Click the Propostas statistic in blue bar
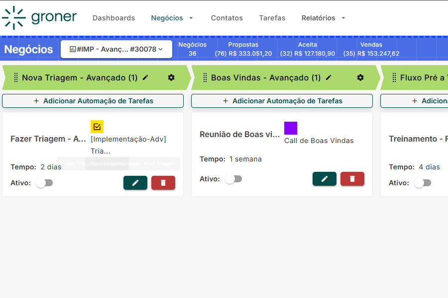 pos(243,49)
